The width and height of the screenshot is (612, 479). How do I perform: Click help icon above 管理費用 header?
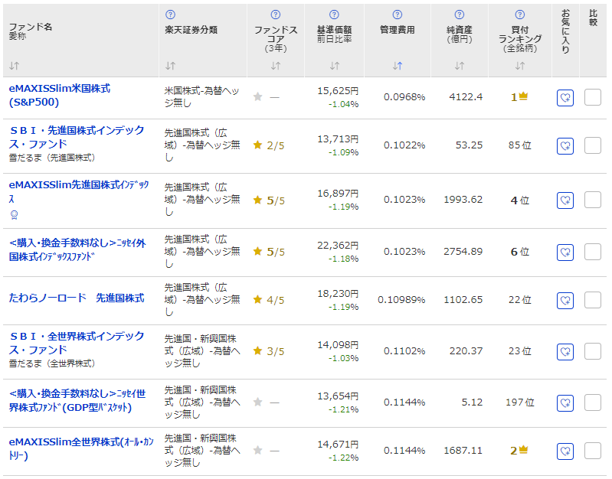click(397, 15)
